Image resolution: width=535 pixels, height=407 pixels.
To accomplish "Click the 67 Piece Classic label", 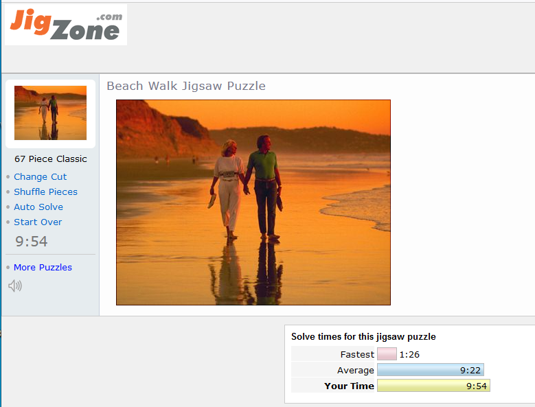I will [51, 159].
